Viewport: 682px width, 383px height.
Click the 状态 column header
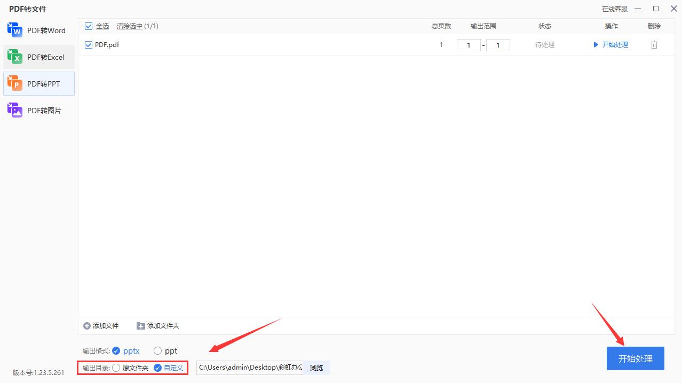tap(545, 26)
